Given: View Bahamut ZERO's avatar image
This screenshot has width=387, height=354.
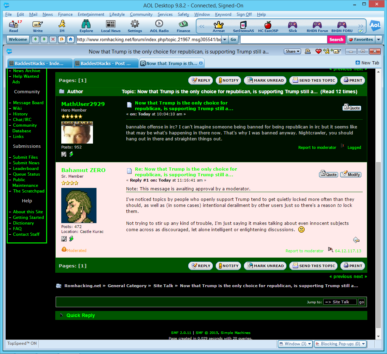Looking at the screenshot, I should 79,206.
